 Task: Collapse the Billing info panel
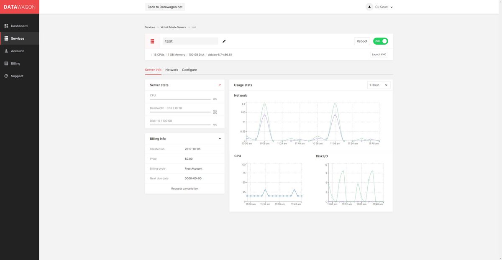(220, 138)
